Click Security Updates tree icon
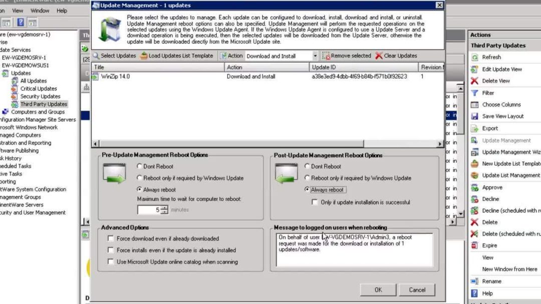The width and height of the screenshot is (541, 304). tap(14, 96)
